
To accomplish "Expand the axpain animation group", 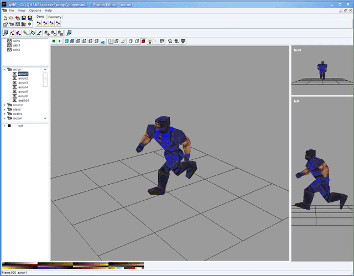I will pyautogui.click(x=4, y=118).
